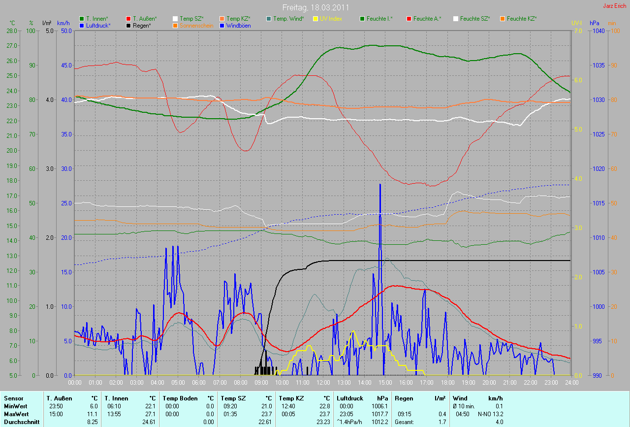Select the Feuchte I.* legend label
This screenshot has height=427, width=630.
[380, 19]
